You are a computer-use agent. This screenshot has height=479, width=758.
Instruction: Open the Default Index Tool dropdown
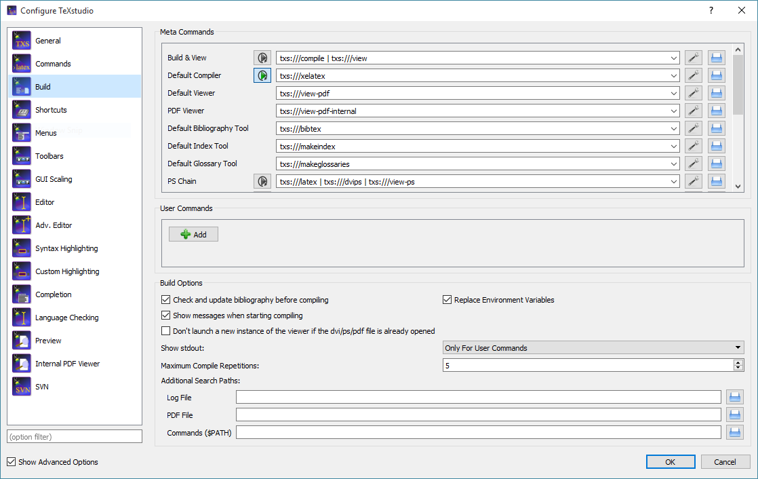pos(674,146)
